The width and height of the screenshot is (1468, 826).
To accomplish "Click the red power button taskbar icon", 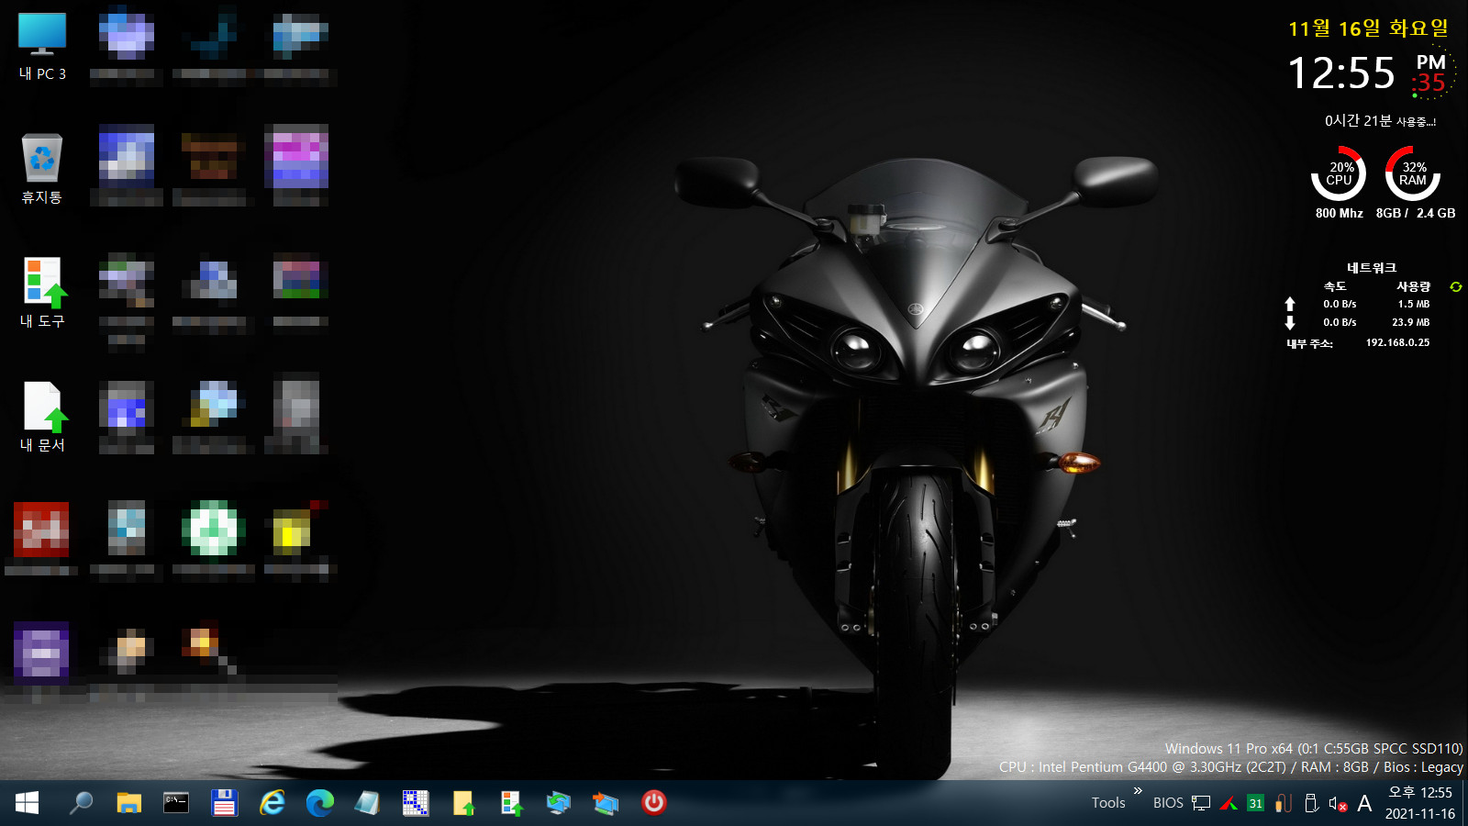I will tap(653, 803).
